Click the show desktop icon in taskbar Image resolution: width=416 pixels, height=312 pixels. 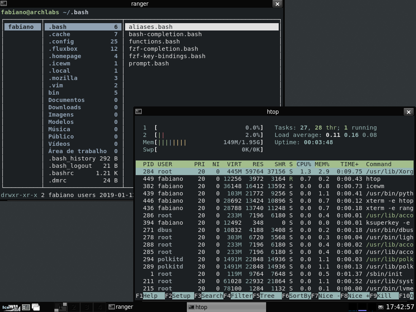coord(26,307)
